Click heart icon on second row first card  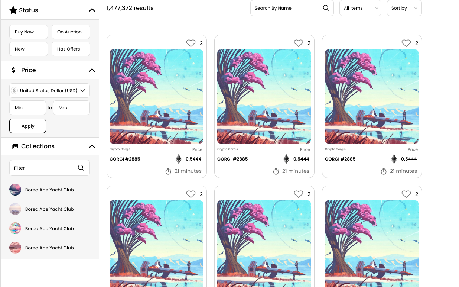[x=191, y=194]
